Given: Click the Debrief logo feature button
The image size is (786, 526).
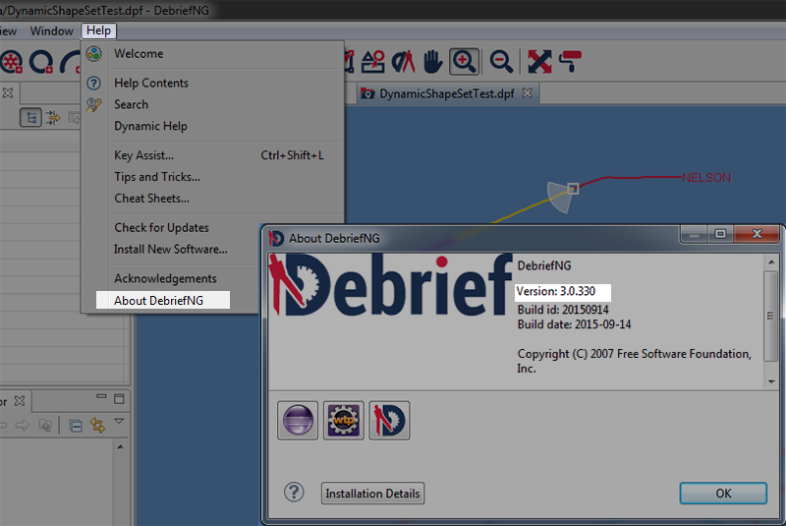Looking at the screenshot, I should [389, 420].
